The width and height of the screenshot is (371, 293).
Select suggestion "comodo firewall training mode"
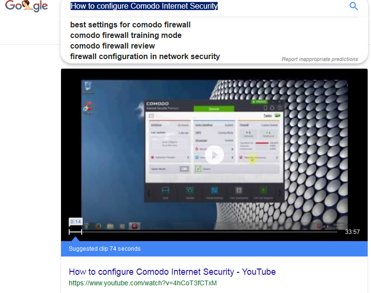126,35
